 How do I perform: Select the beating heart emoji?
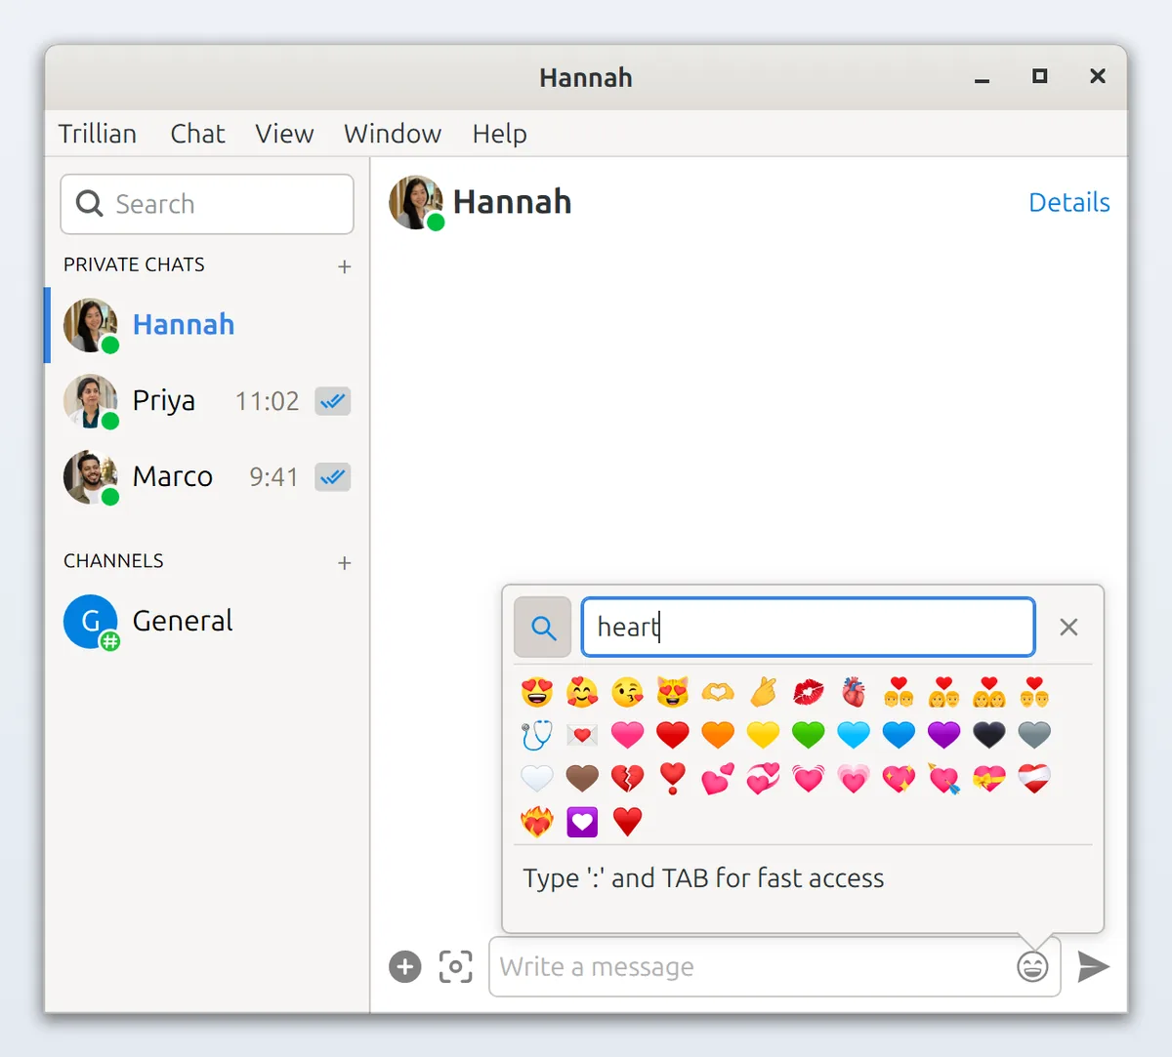pyautogui.click(x=809, y=778)
